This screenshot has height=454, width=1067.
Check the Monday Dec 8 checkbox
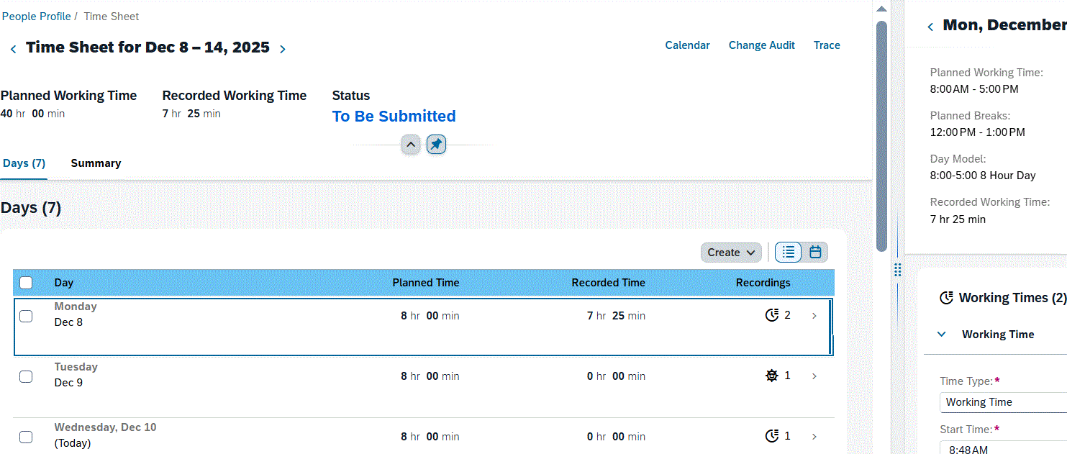coord(26,316)
